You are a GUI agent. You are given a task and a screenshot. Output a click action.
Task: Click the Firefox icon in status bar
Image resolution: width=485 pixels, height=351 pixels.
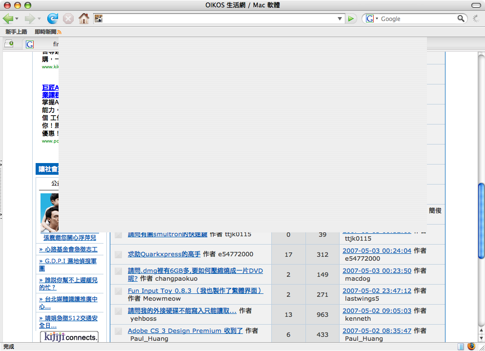(x=471, y=346)
